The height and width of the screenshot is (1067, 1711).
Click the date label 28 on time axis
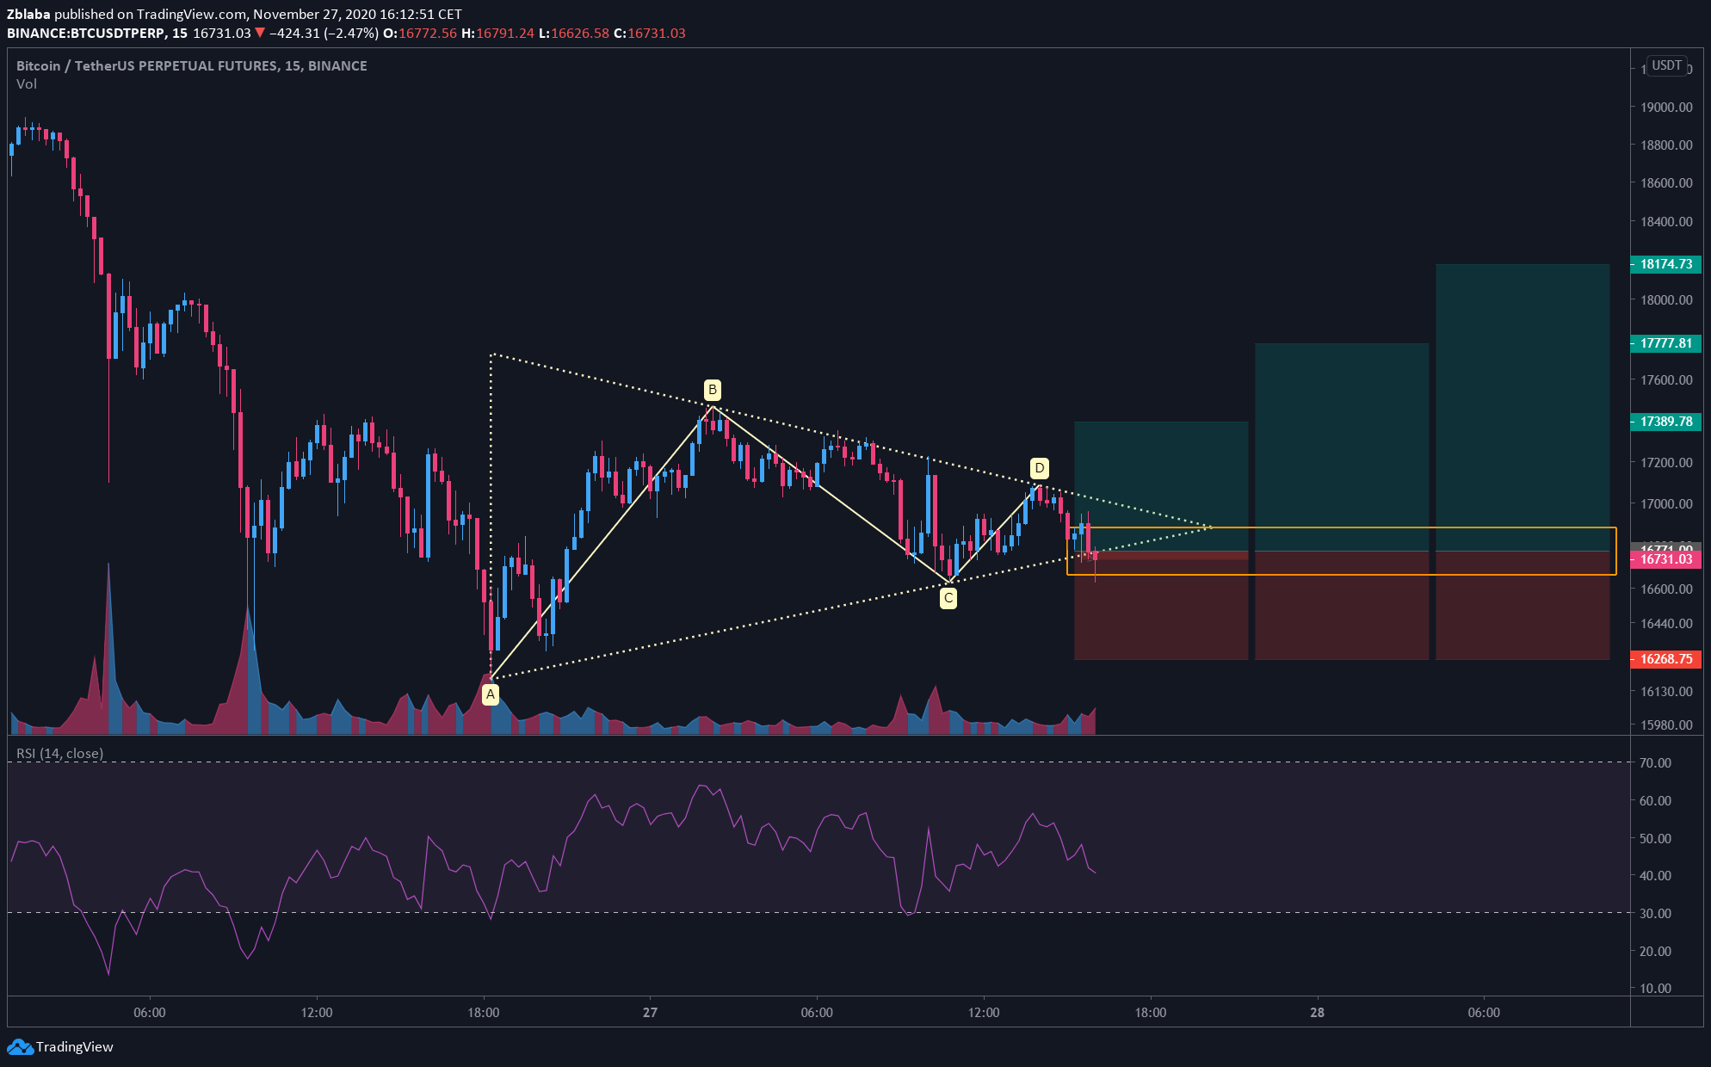[x=1317, y=1013]
